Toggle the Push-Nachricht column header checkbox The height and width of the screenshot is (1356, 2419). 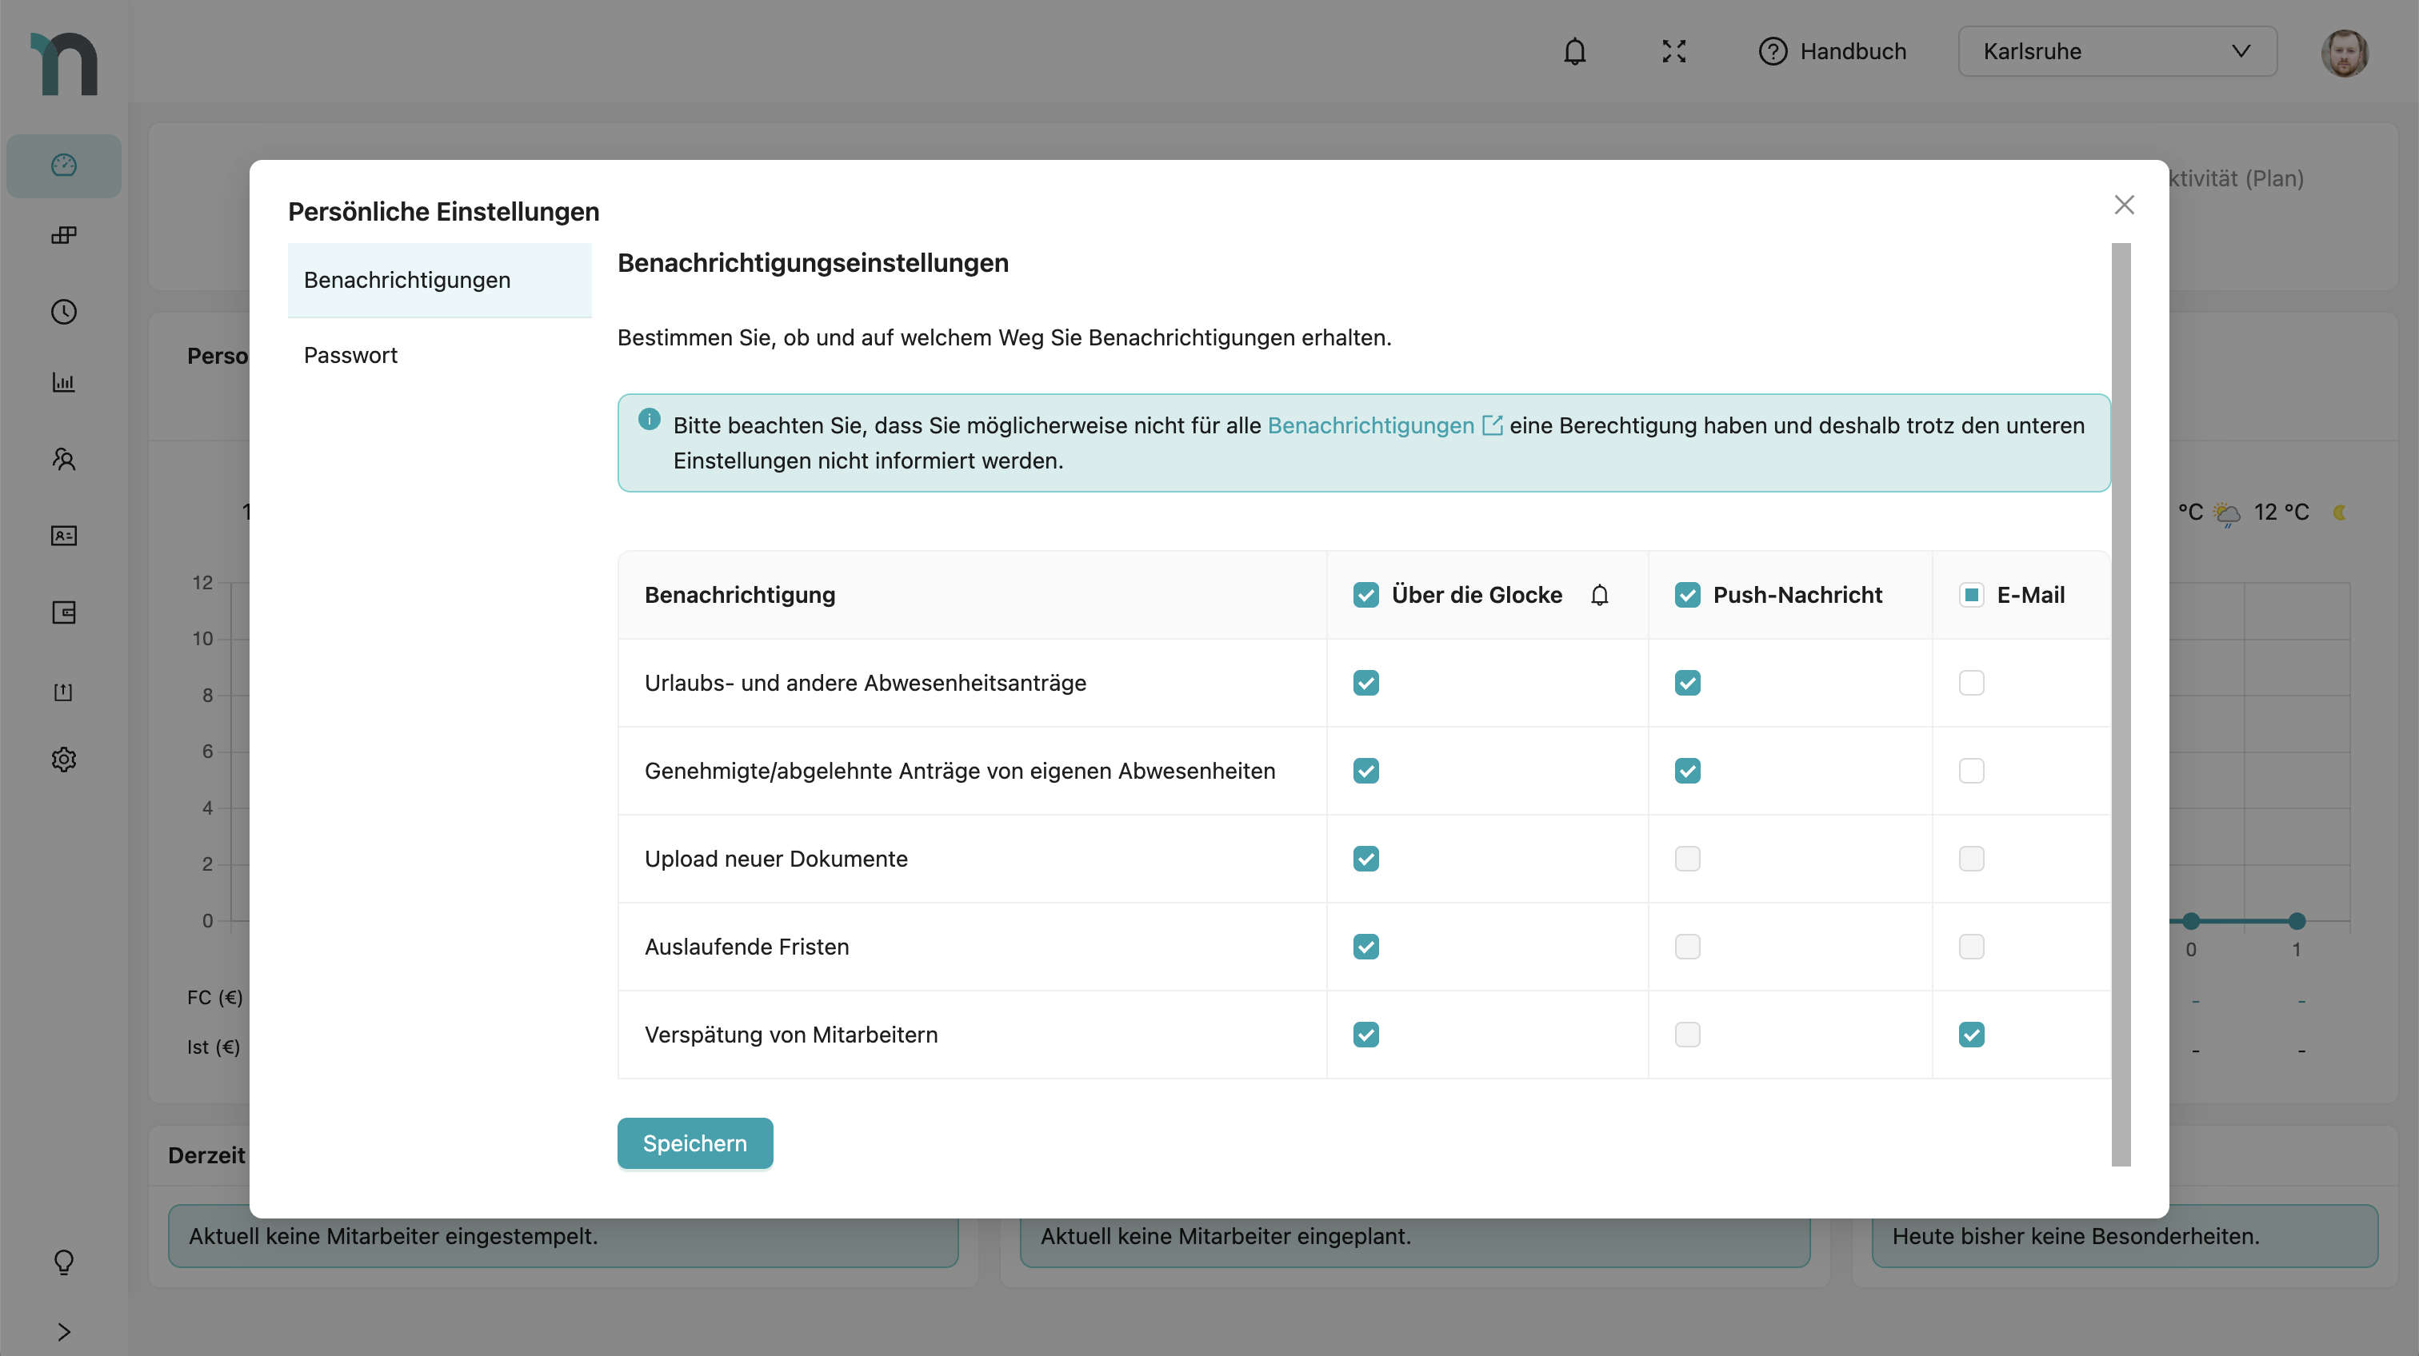[1688, 595]
